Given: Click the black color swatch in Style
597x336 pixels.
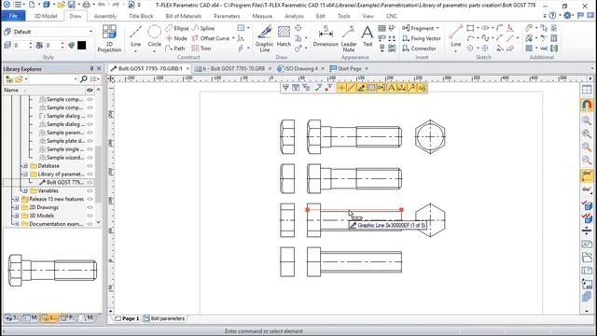Looking at the screenshot, I should click(81, 46).
